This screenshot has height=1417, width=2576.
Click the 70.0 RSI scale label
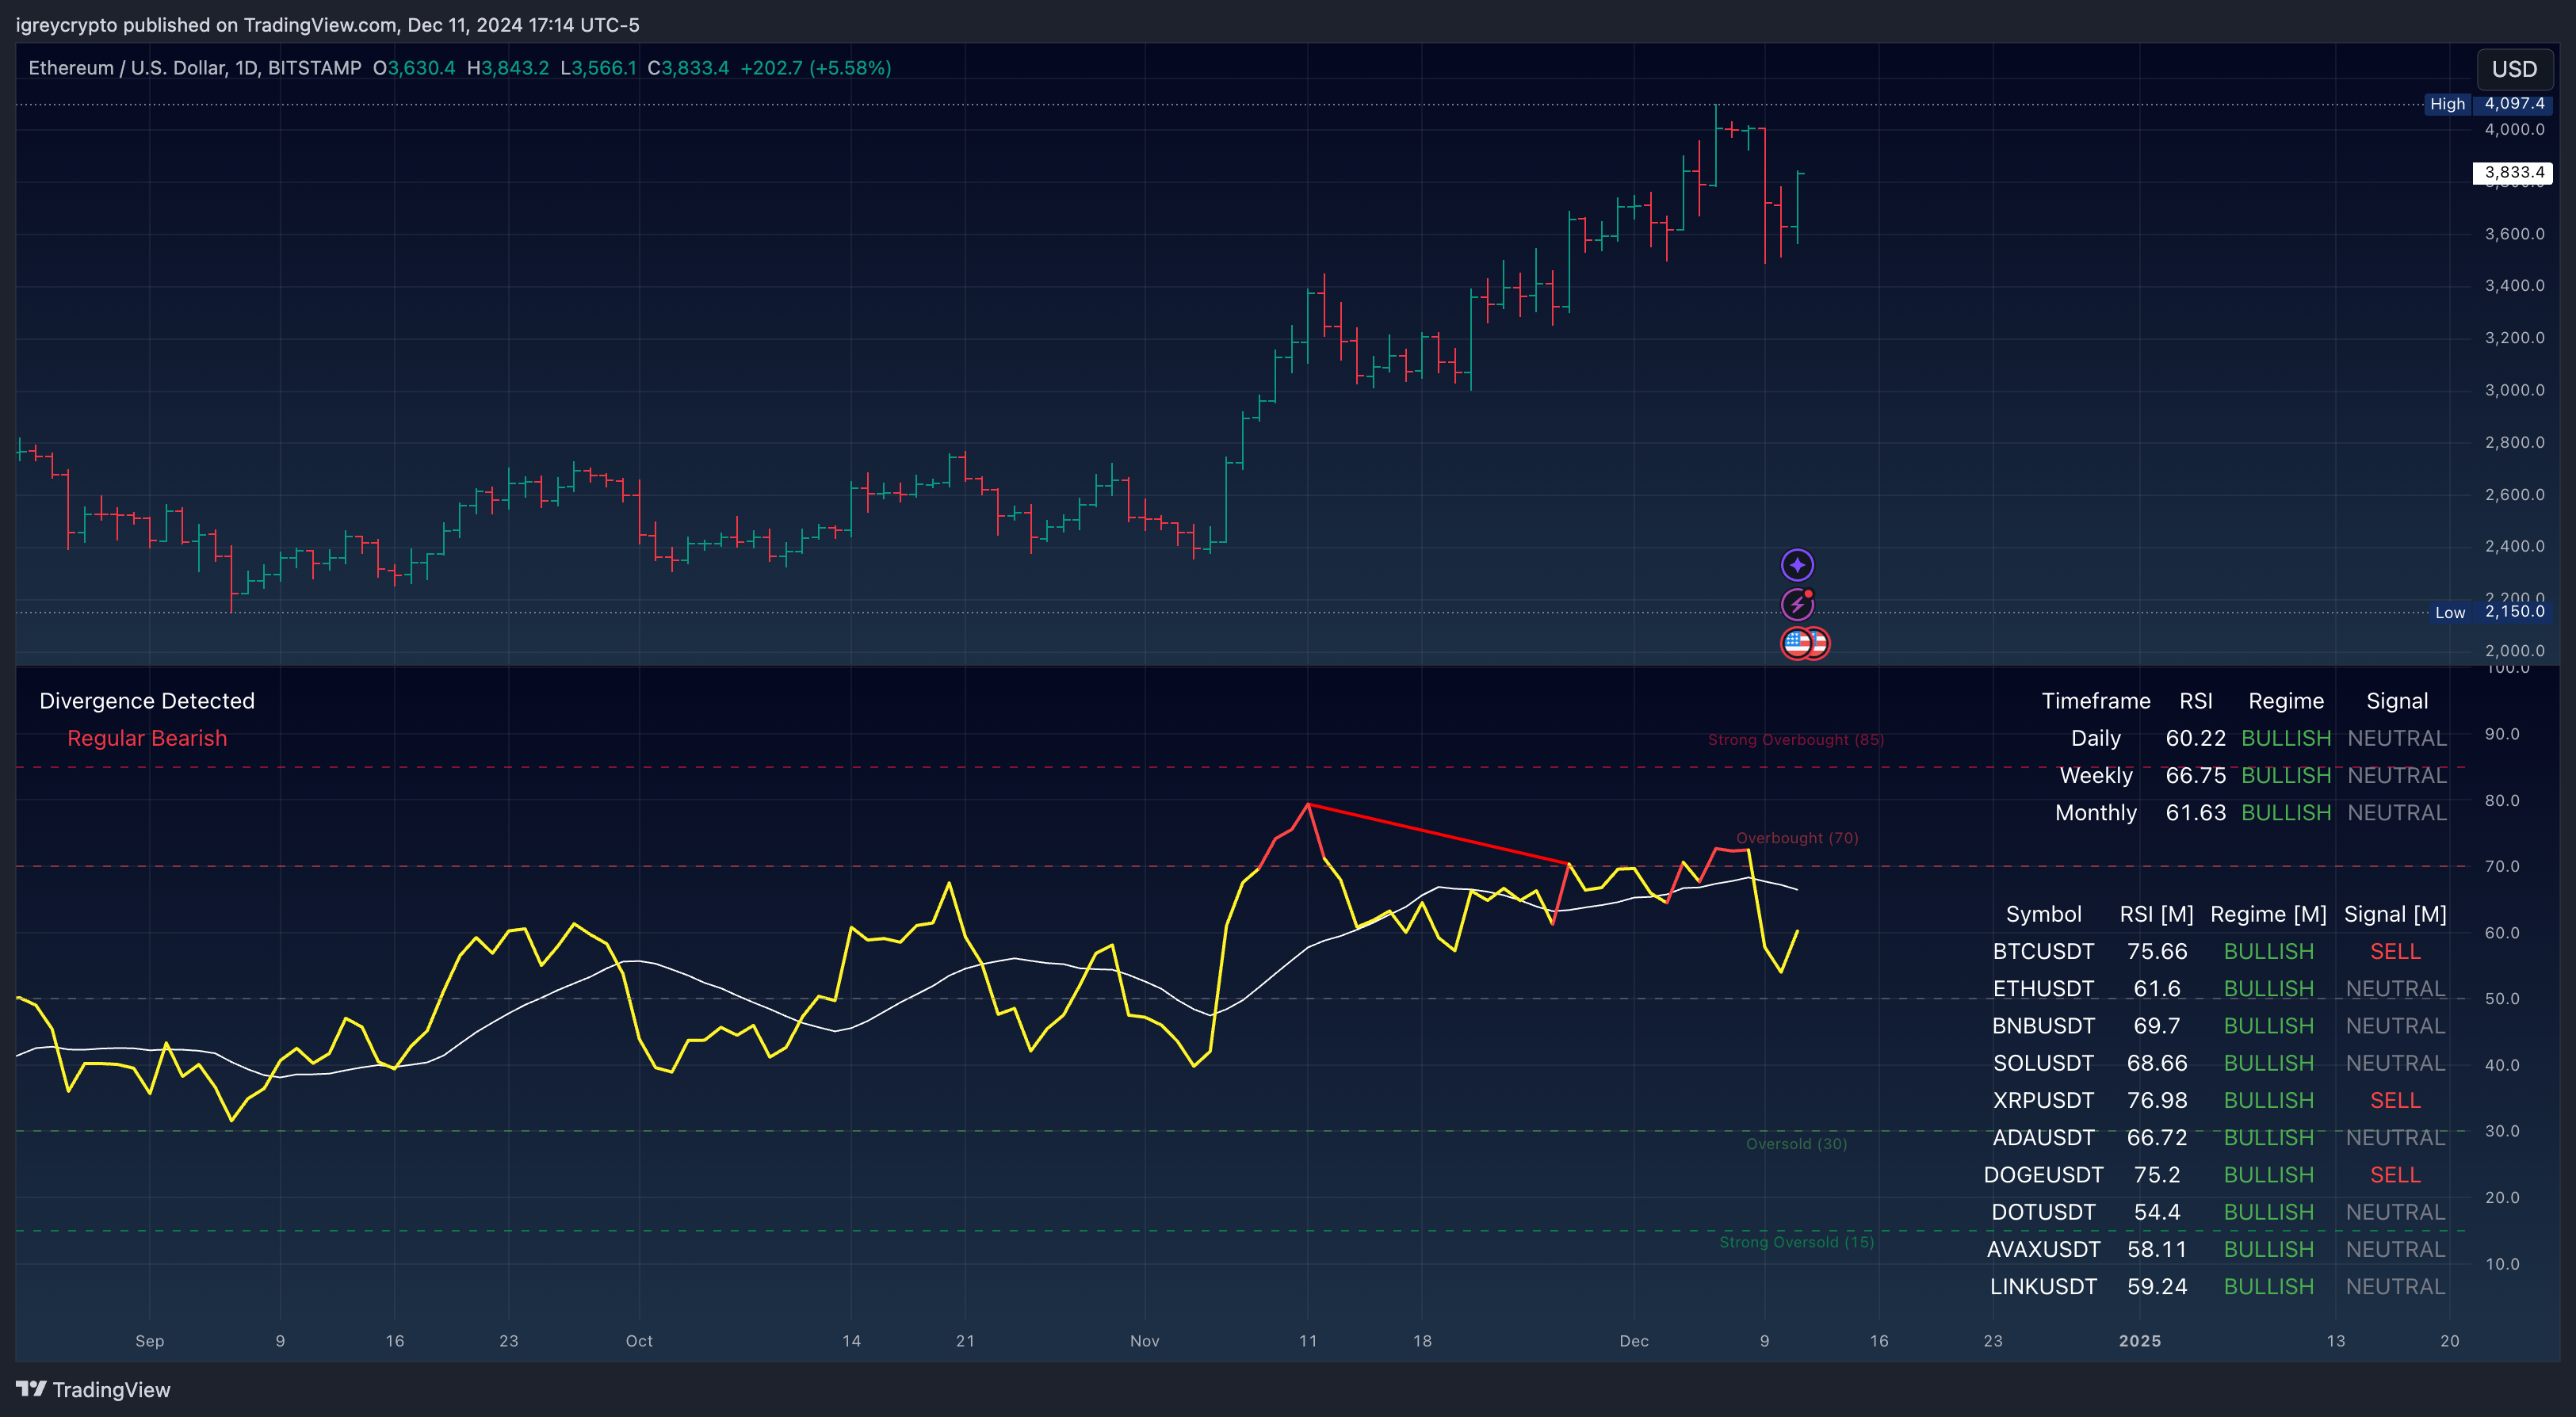(x=2502, y=866)
